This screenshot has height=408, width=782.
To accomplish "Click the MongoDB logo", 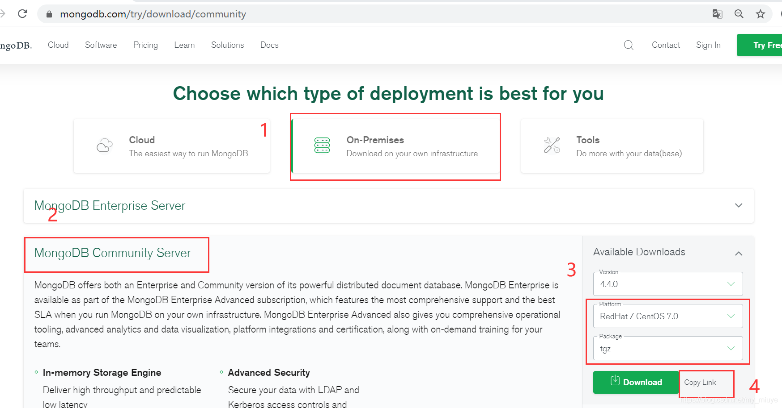I will click(15, 46).
